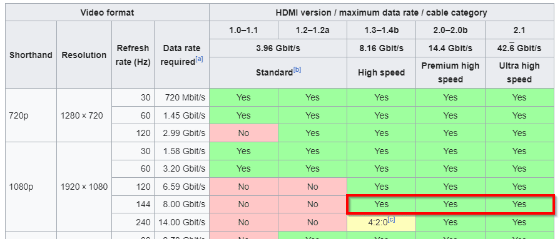Image resolution: width=560 pixels, height=239 pixels.
Task: Click the yellow 4:2:0 table cell
Action: [382, 222]
